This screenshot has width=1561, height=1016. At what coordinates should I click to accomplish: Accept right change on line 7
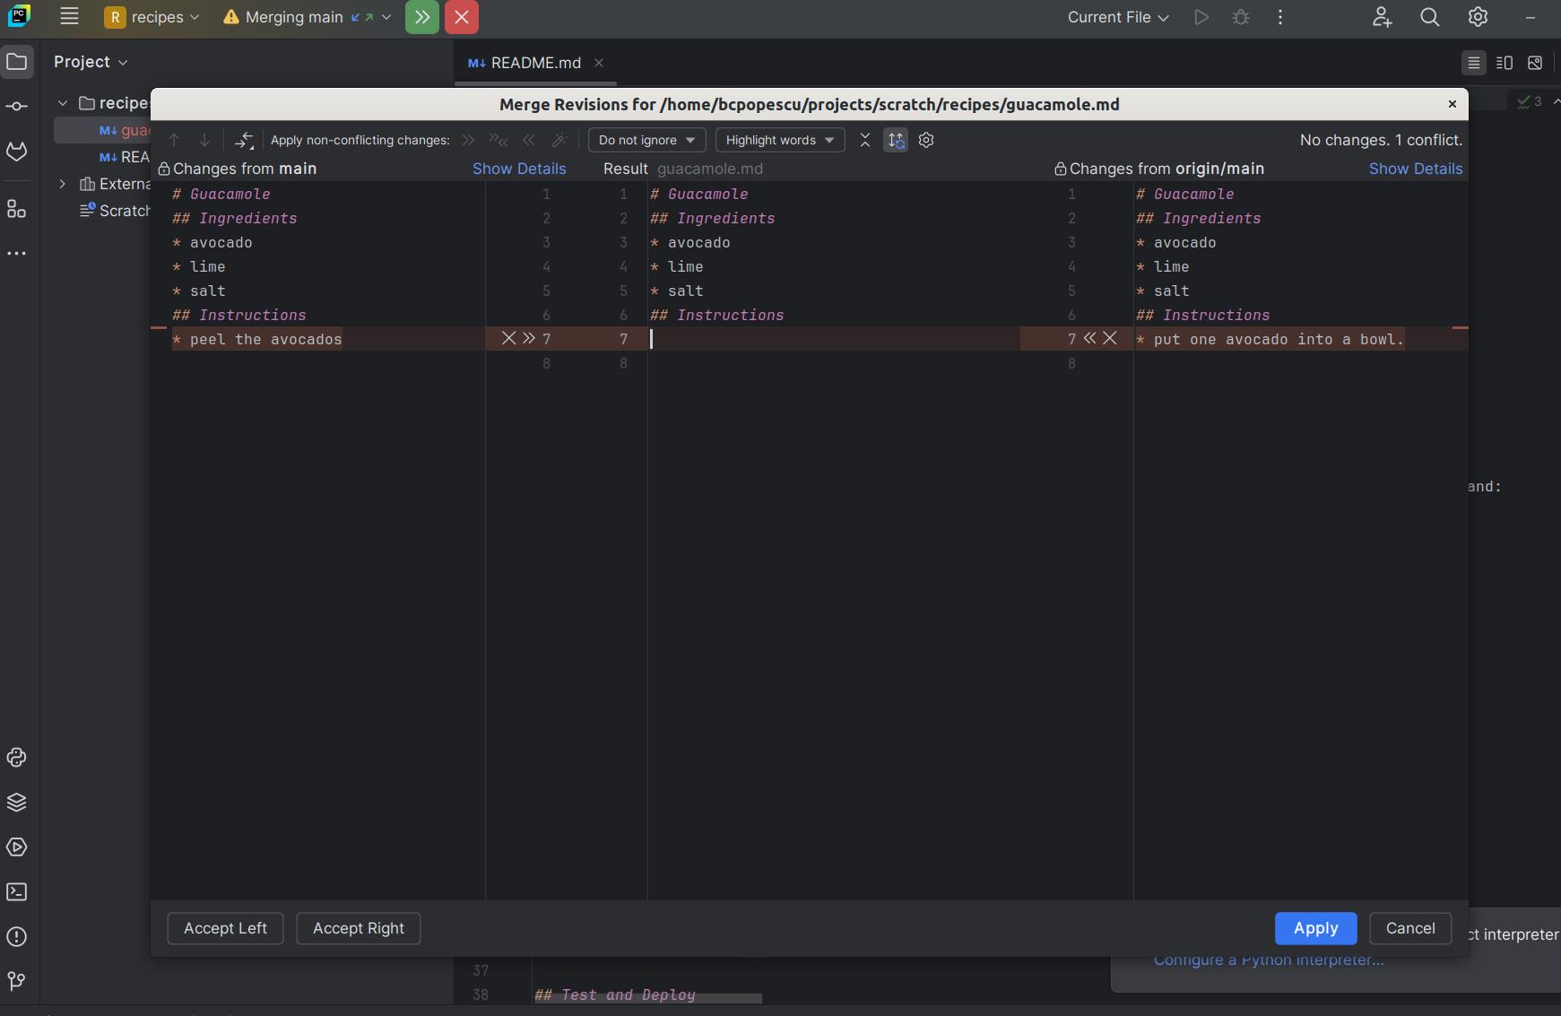1089,338
